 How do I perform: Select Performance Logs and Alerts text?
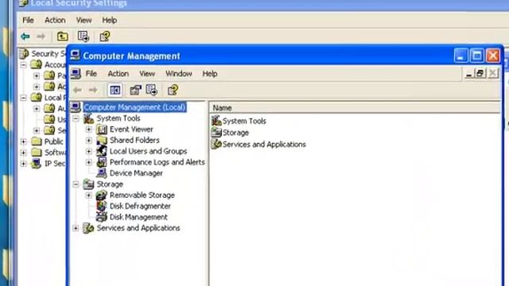(157, 162)
